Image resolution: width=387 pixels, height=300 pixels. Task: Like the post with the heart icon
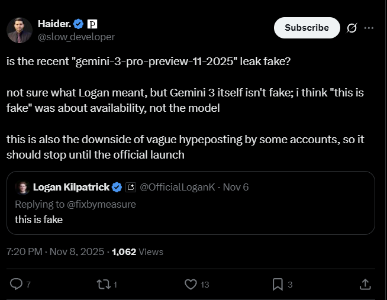[191, 284]
